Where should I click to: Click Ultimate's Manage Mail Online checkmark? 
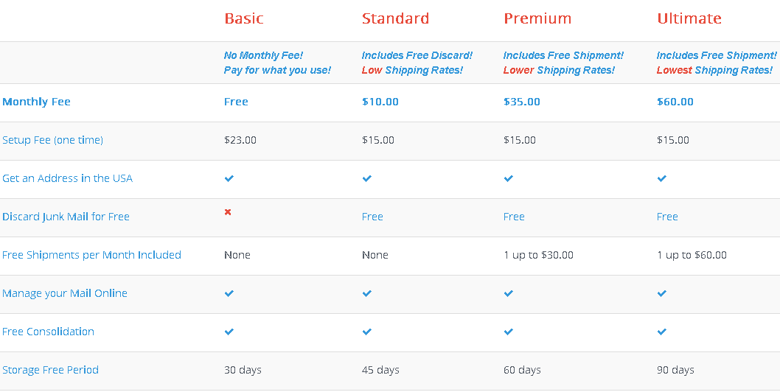coord(662,293)
